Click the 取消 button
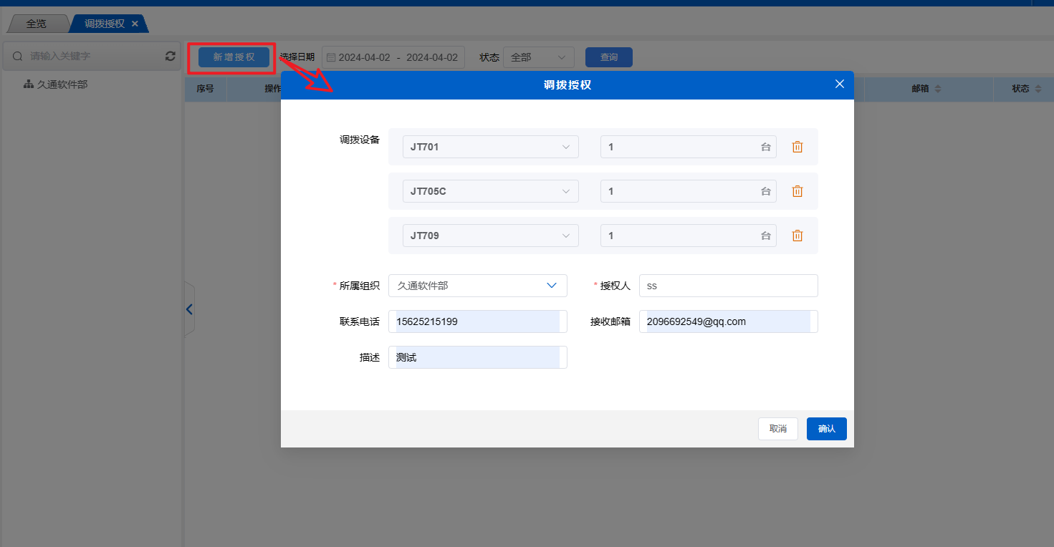 pos(777,429)
